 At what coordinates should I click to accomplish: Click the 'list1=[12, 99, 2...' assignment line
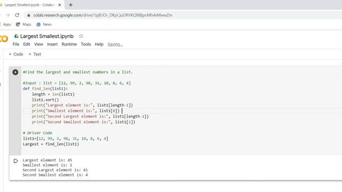pos(65,139)
